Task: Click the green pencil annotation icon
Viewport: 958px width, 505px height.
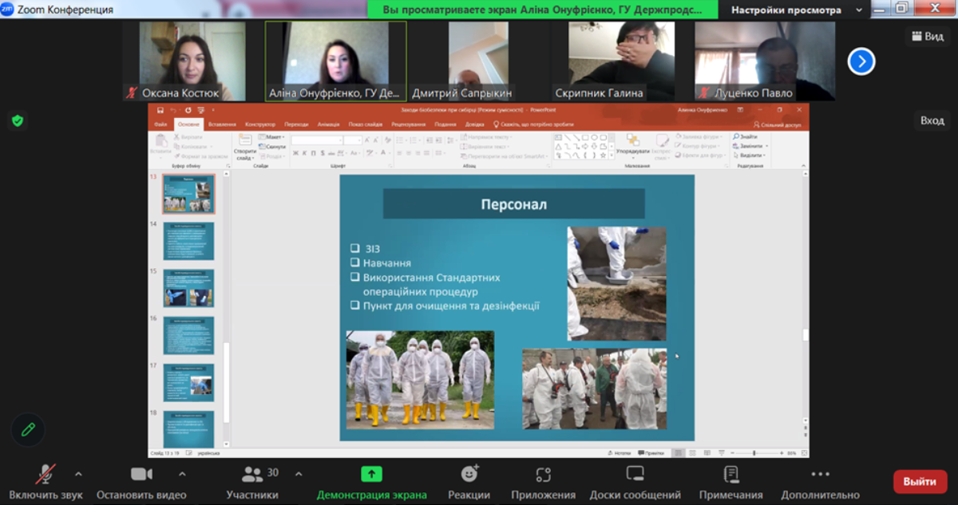Action: (28, 429)
